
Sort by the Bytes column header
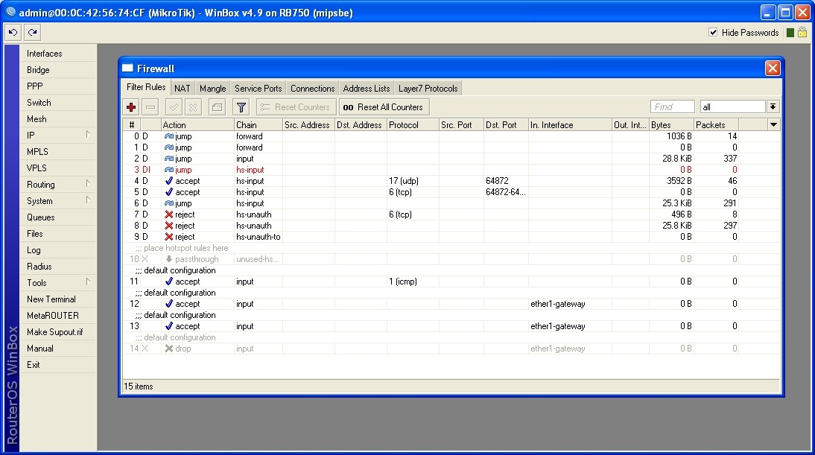(671, 124)
